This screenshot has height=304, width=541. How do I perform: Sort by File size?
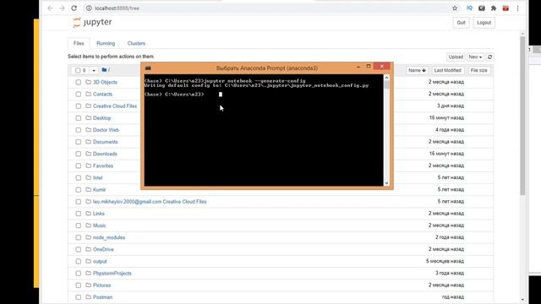[479, 70]
